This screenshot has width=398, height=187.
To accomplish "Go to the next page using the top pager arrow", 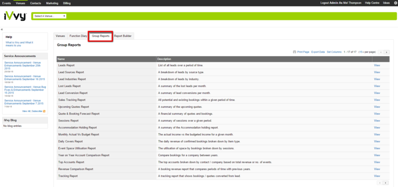I will click(387, 52).
